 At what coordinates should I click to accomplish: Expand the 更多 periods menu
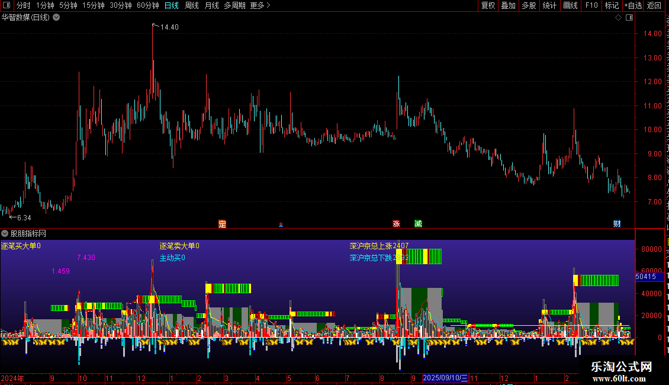tap(260, 5)
